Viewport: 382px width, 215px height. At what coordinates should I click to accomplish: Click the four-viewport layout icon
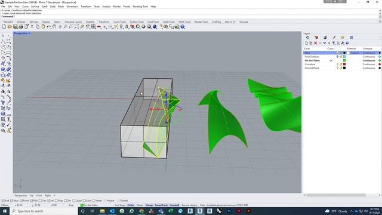93,27
